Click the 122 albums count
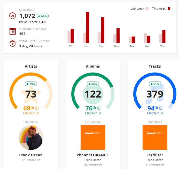This screenshot has width=179, height=169. pos(93,94)
